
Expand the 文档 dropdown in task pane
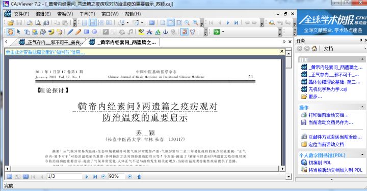(x=365, y=48)
